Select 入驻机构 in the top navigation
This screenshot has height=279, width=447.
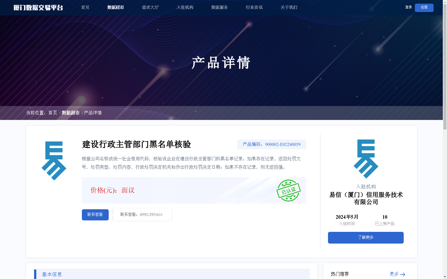(x=185, y=8)
